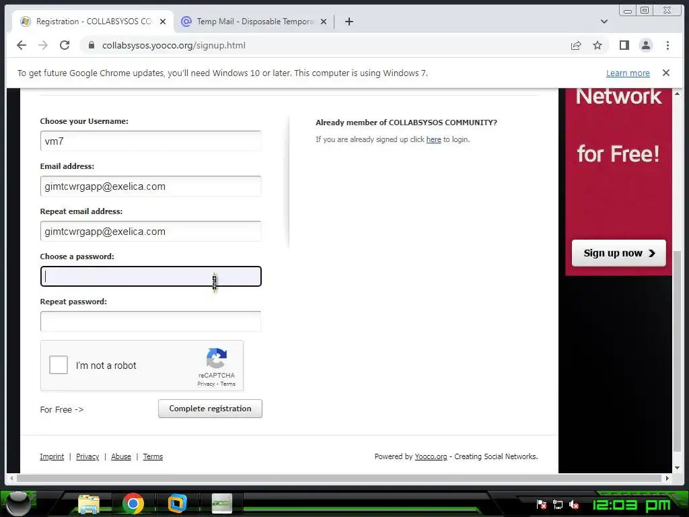
Task: Open the browser side panel
Action: click(624, 45)
